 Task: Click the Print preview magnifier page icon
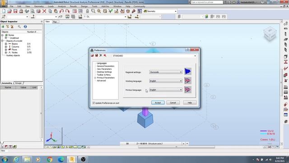[33, 11]
